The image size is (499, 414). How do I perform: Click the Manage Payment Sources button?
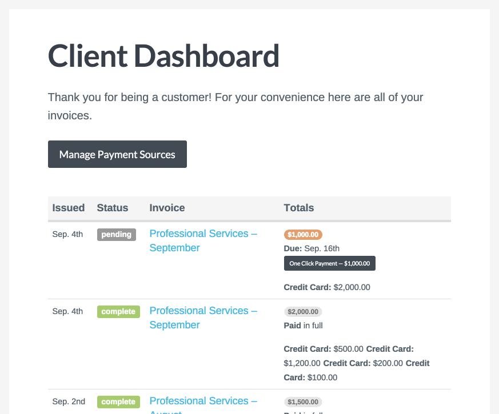click(x=117, y=154)
